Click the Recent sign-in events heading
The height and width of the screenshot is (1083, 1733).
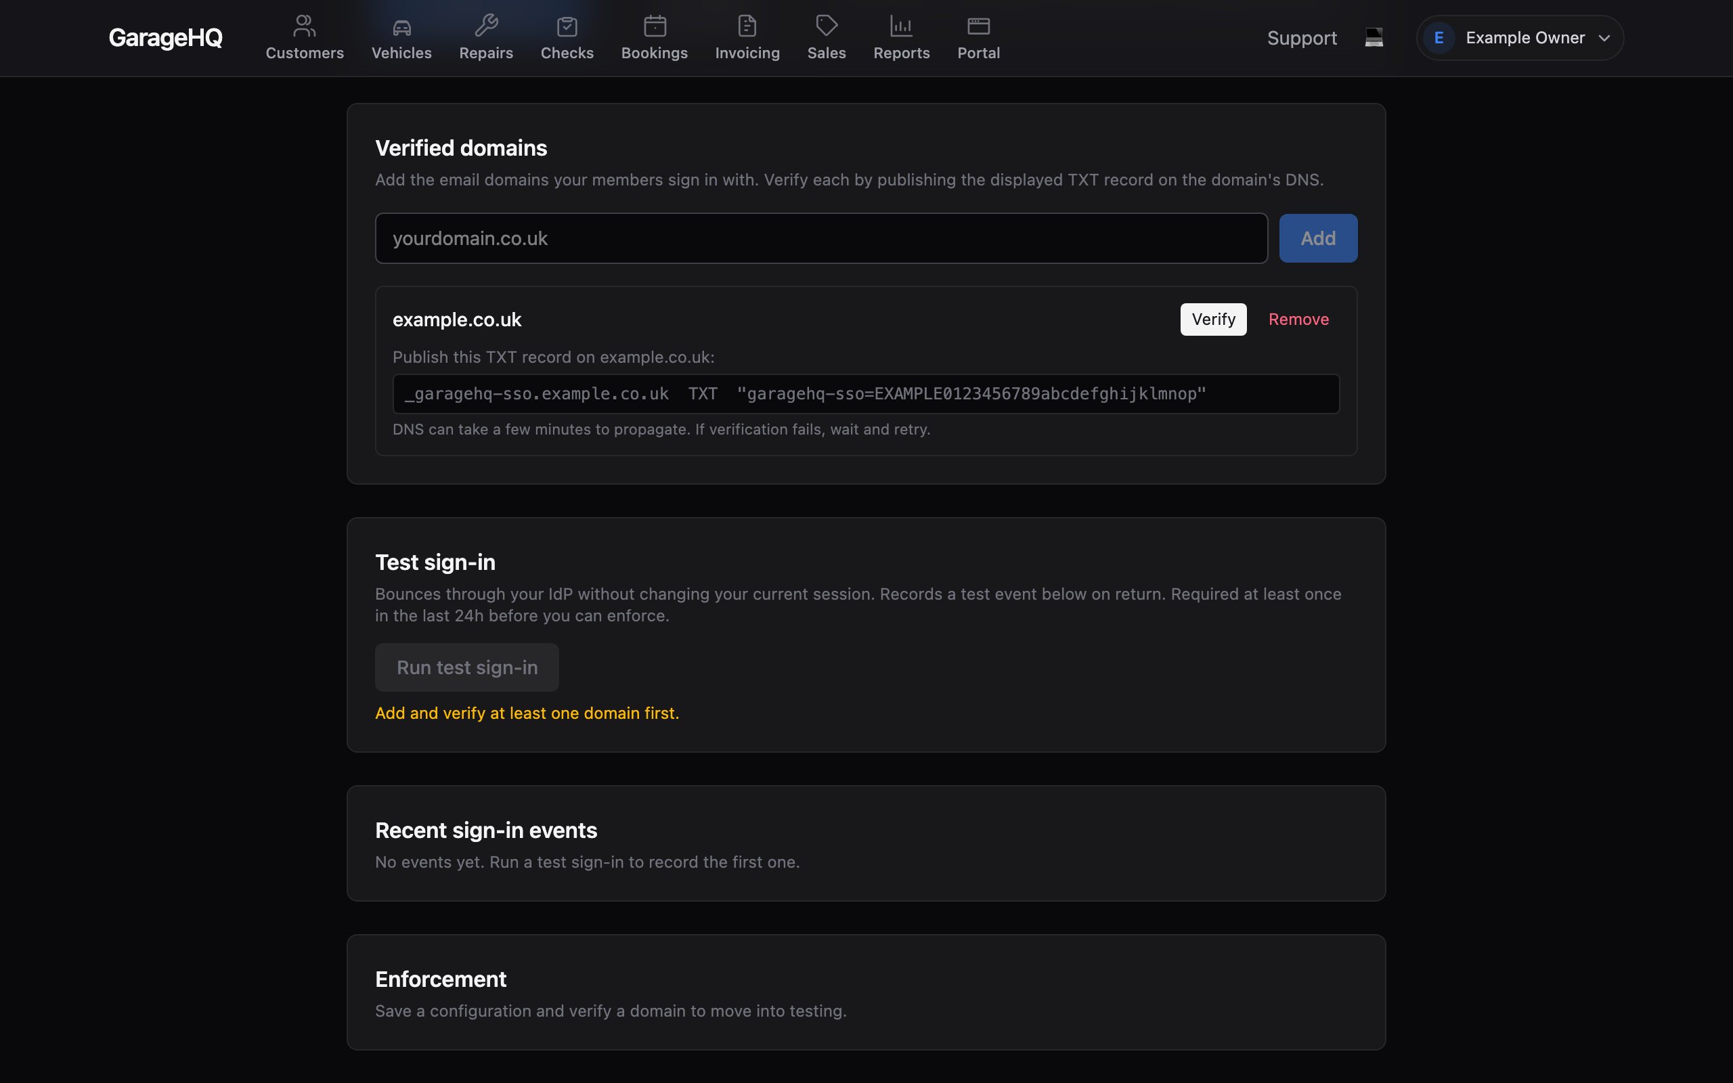[x=486, y=830]
